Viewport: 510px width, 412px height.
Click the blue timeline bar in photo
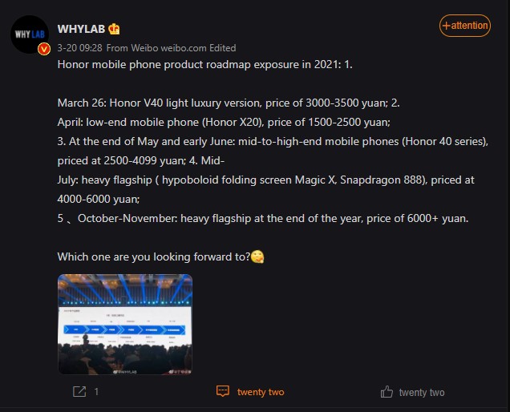tap(125, 329)
